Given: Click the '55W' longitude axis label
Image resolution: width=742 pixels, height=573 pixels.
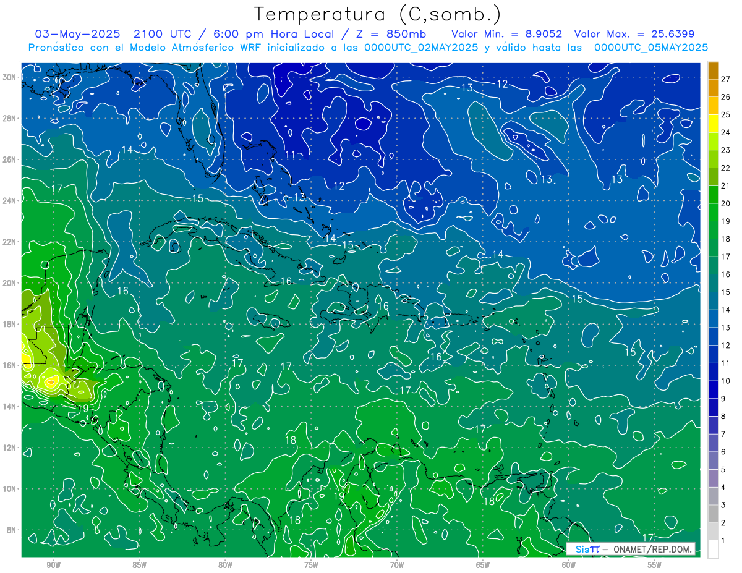Looking at the screenshot, I should point(655,565).
